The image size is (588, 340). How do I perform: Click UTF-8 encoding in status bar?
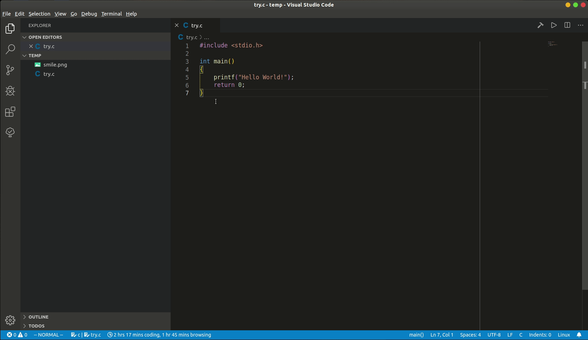point(494,335)
